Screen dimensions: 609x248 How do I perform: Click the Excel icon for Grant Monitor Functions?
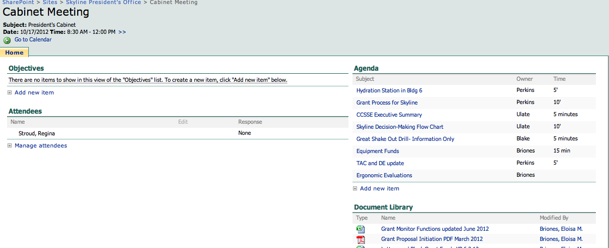tap(361, 229)
